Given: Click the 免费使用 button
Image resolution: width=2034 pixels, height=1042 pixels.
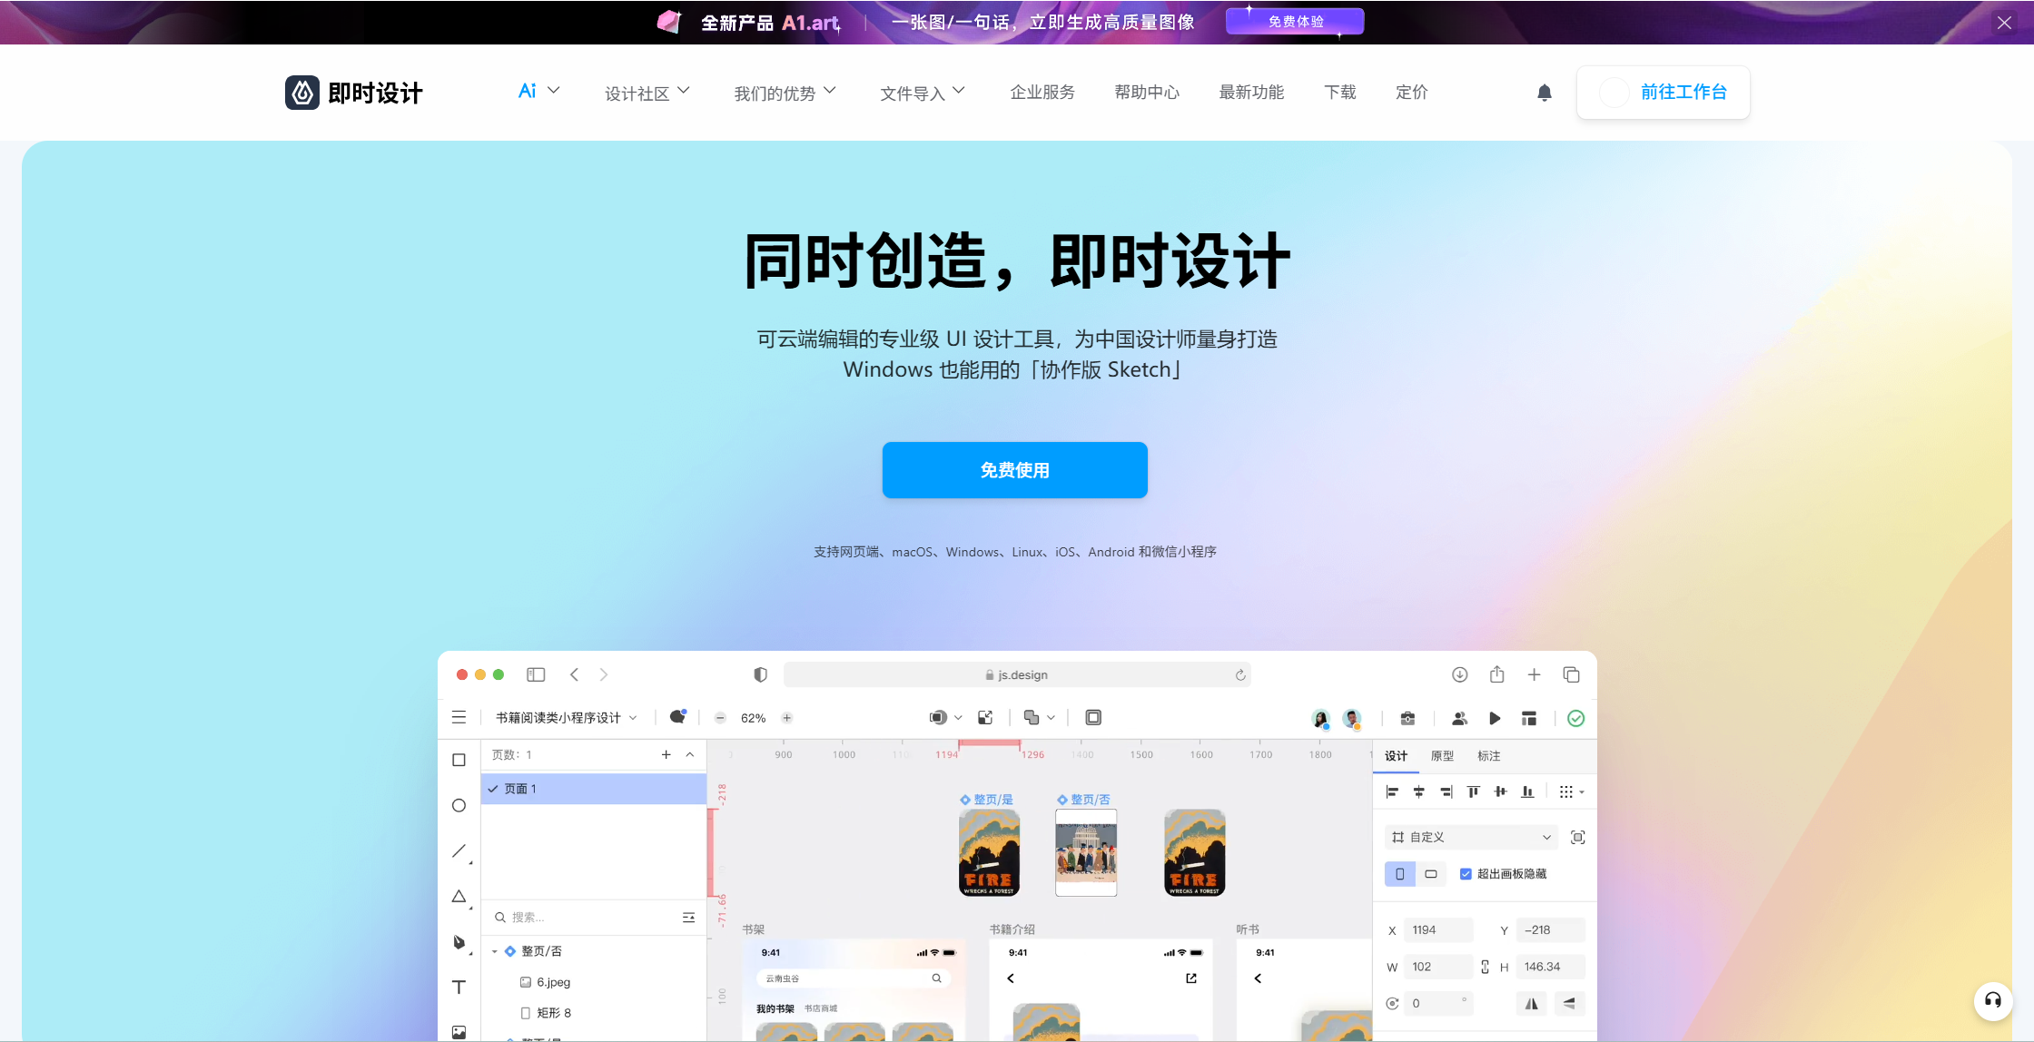Looking at the screenshot, I should click(1015, 470).
